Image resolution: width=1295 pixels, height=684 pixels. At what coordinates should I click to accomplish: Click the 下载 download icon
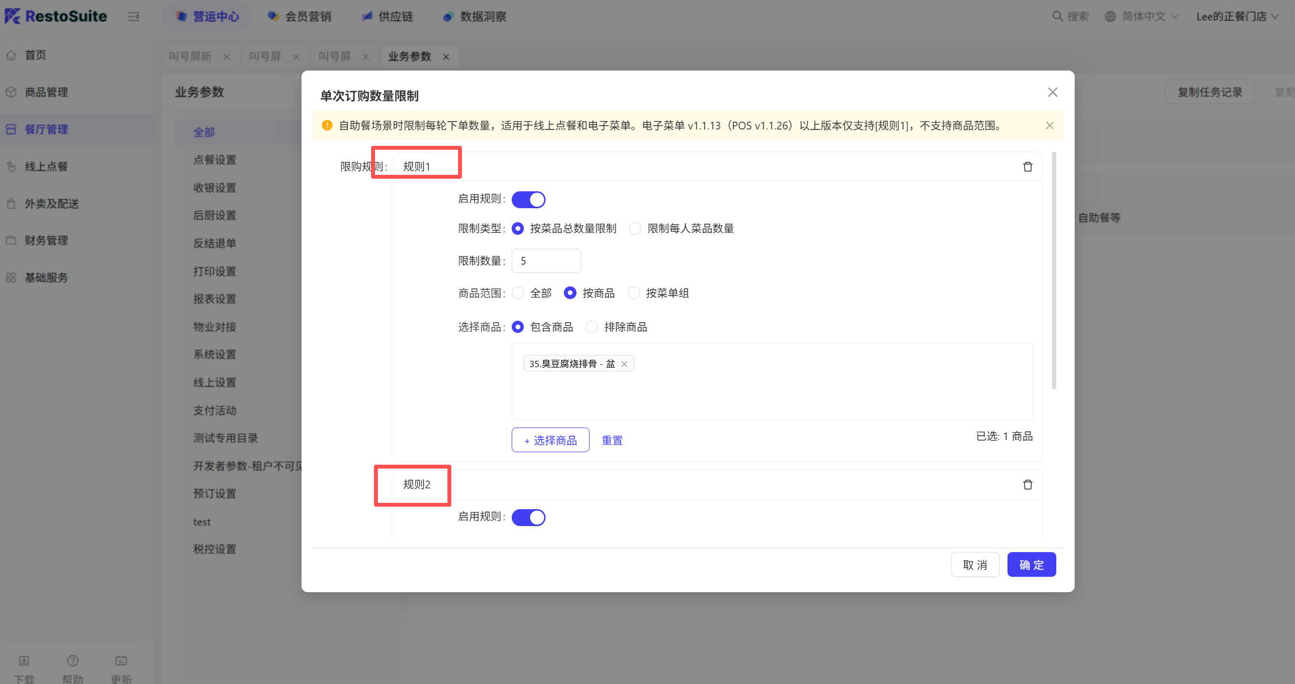pos(24,660)
